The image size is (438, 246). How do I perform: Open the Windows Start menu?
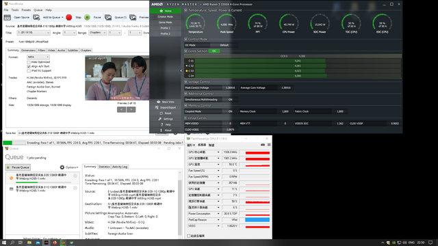(x=4, y=243)
